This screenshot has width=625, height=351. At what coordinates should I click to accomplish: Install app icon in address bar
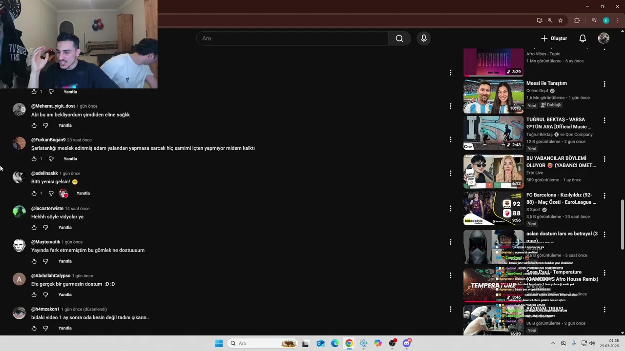540,20
